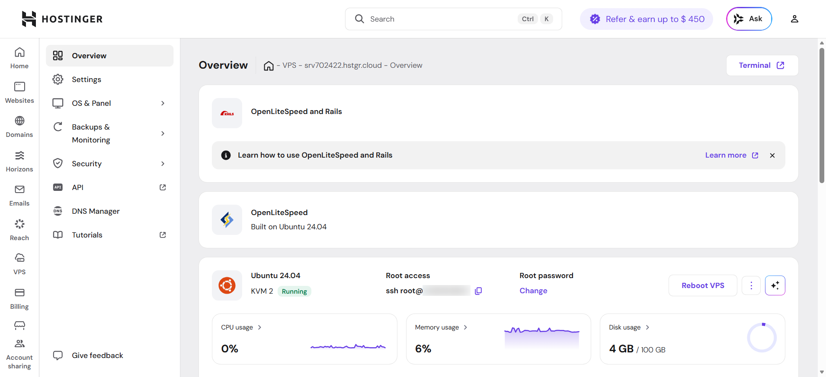The height and width of the screenshot is (377, 826).
Task: Open the Horizons sidebar item
Action: pos(19,161)
